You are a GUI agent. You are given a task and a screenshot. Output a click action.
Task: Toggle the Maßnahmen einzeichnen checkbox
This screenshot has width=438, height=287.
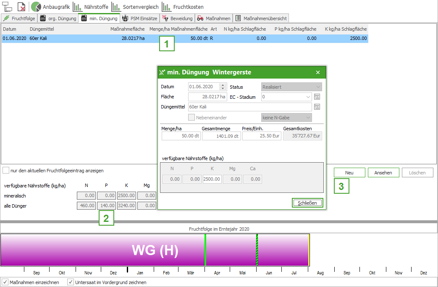5,282
